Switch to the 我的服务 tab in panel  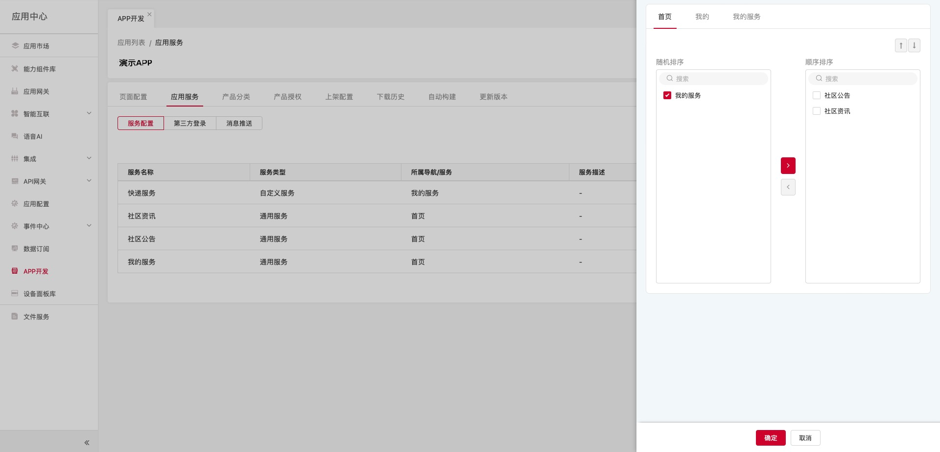pyautogui.click(x=746, y=17)
